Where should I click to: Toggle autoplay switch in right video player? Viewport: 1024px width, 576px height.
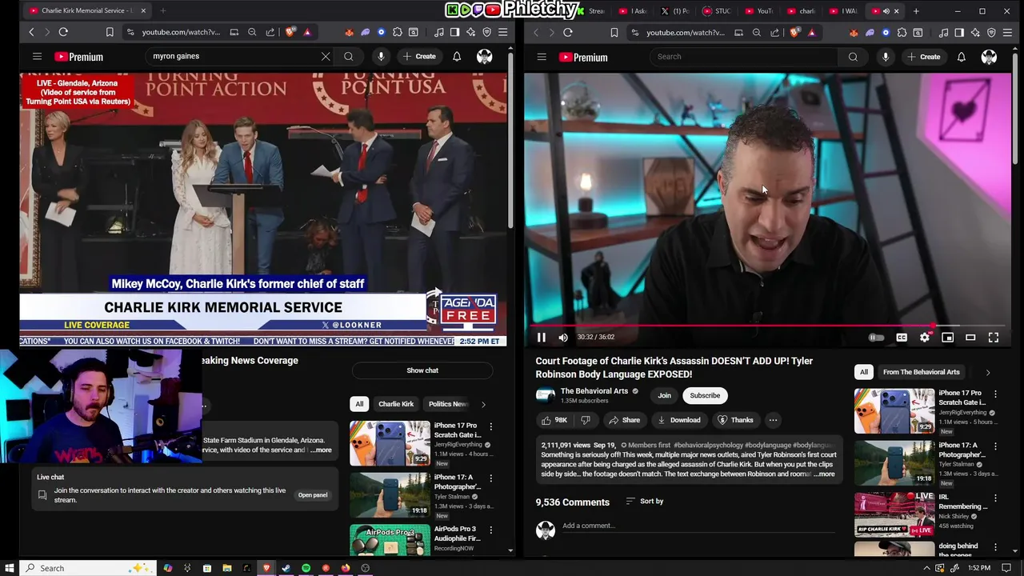(877, 338)
